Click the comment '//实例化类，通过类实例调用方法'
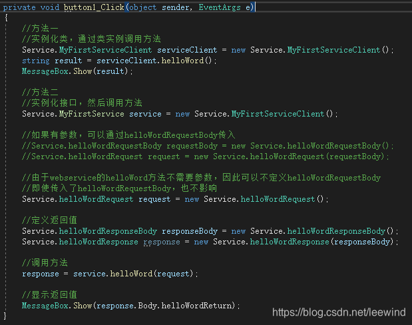 coord(91,39)
